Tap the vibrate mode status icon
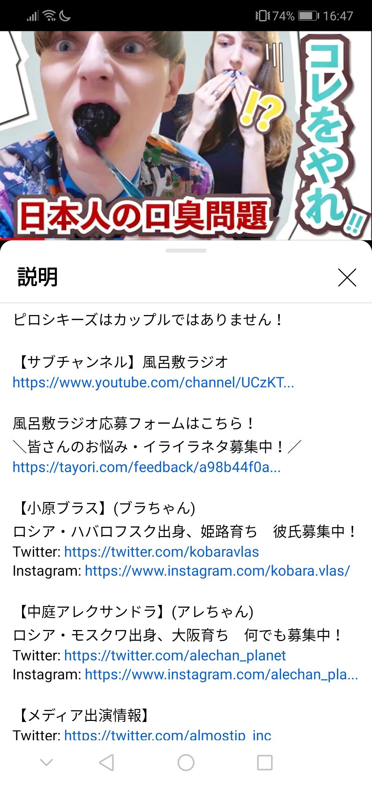This screenshot has width=372, height=785. pyautogui.click(x=262, y=16)
